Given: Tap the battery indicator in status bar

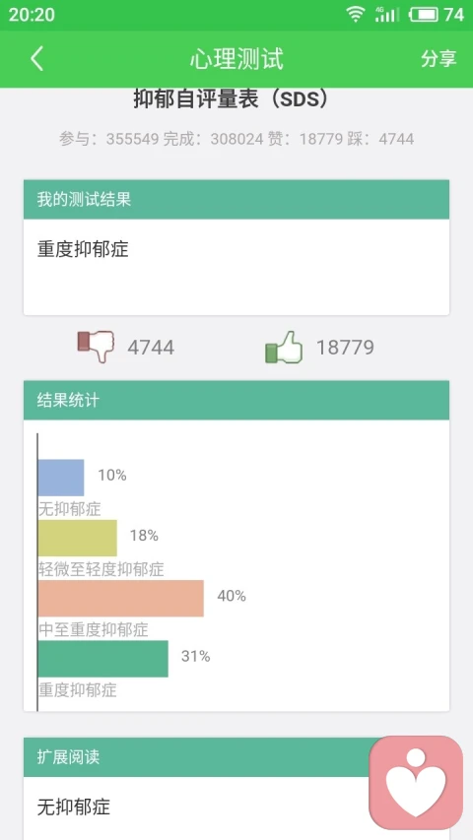Looking at the screenshot, I should pyautogui.click(x=424, y=15).
